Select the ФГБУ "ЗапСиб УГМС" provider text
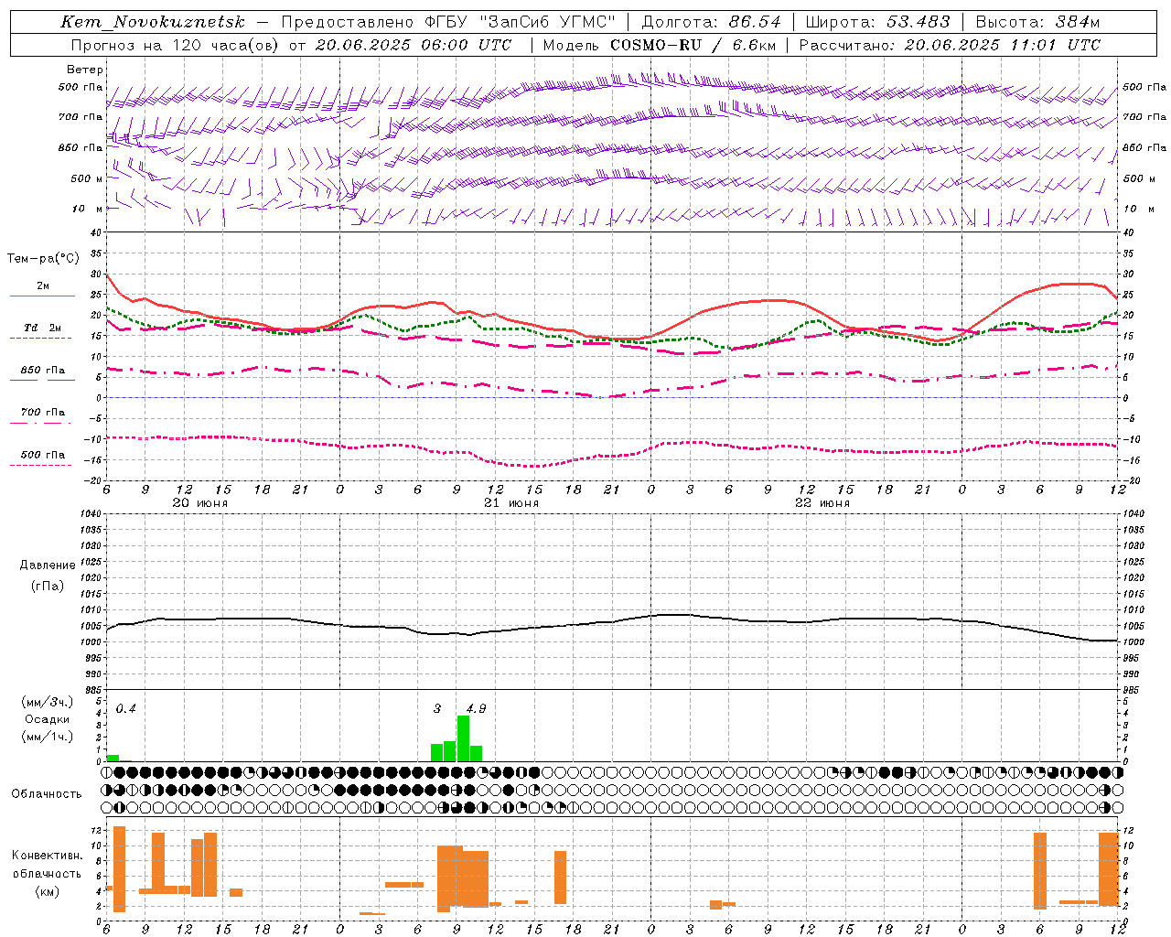Screen dimensions: 1171x937 tap(521, 22)
